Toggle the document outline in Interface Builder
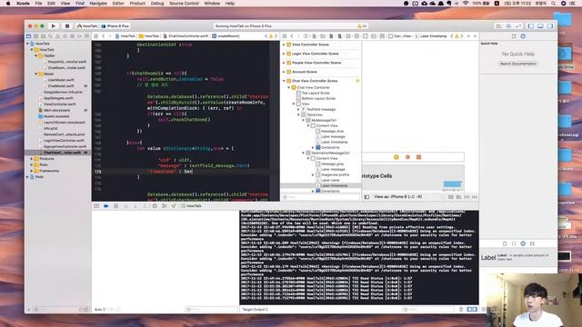Image resolution: width=582 pixels, height=327 pixels. click(366, 197)
